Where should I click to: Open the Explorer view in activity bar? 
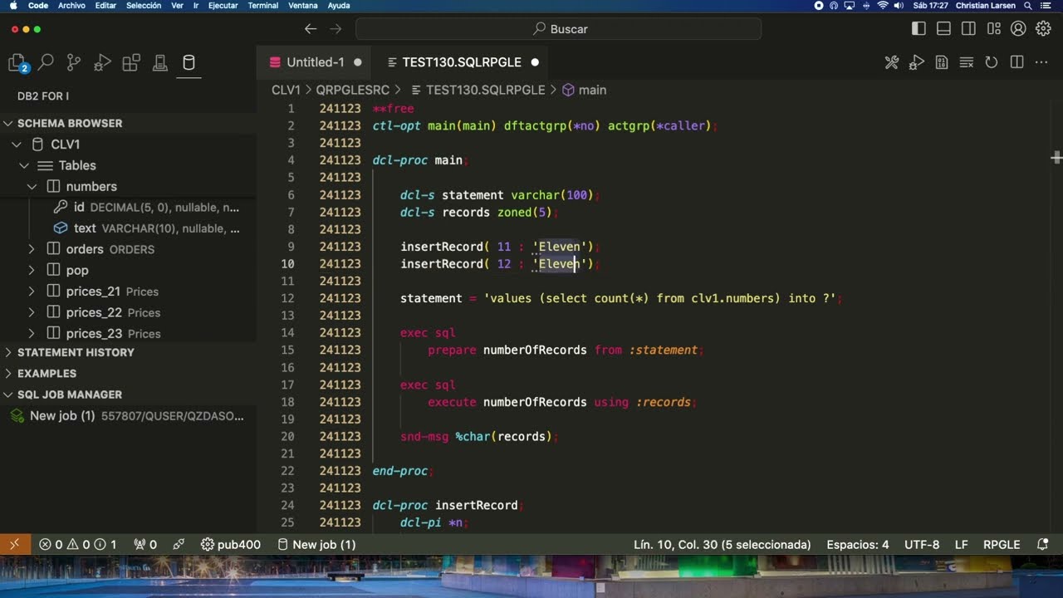[x=17, y=63]
